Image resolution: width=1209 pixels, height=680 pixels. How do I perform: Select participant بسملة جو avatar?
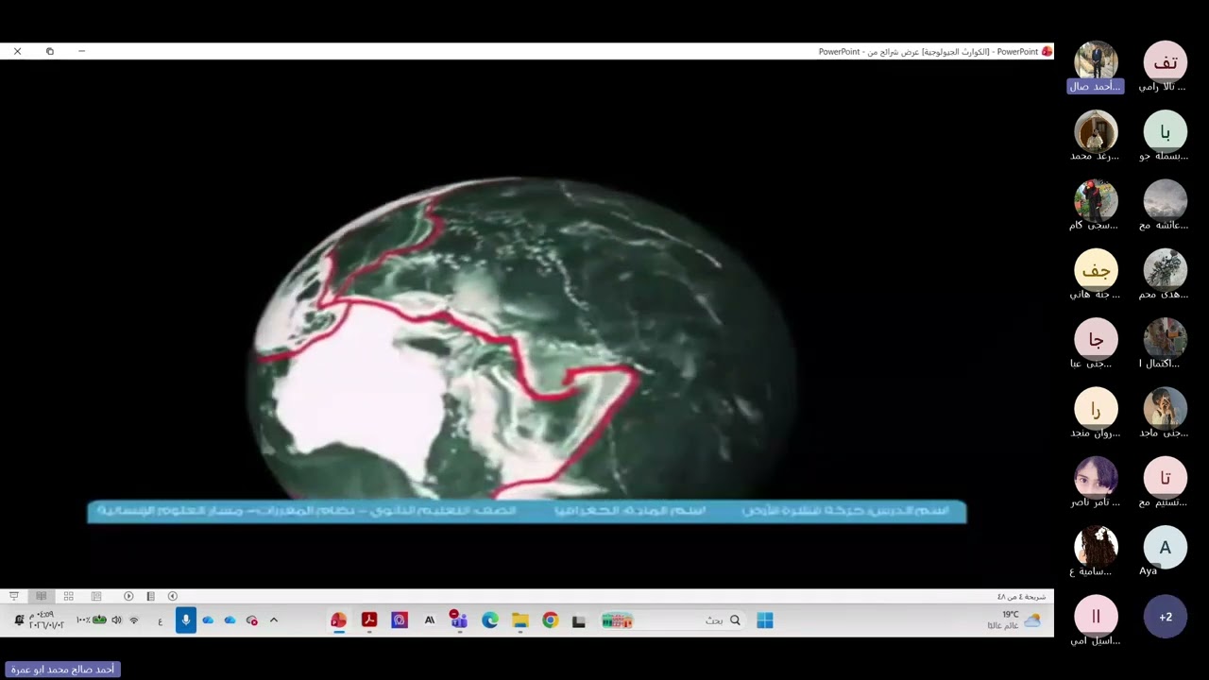click(x=1166, y=132)
